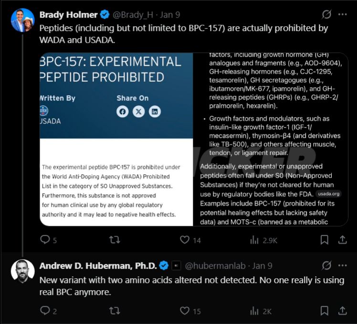The image size is (357, 324).
Task: Share Brady Holmer's tweet via share icon
Action: [x=342, y=240]
